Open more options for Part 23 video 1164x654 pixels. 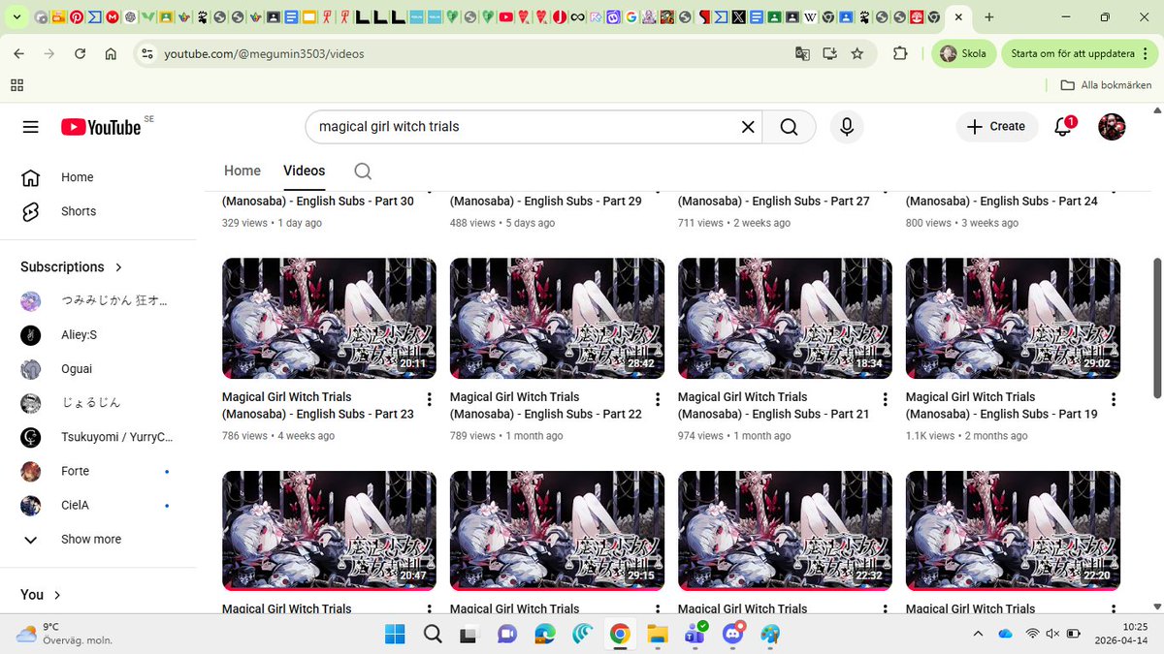coord(430,399)
